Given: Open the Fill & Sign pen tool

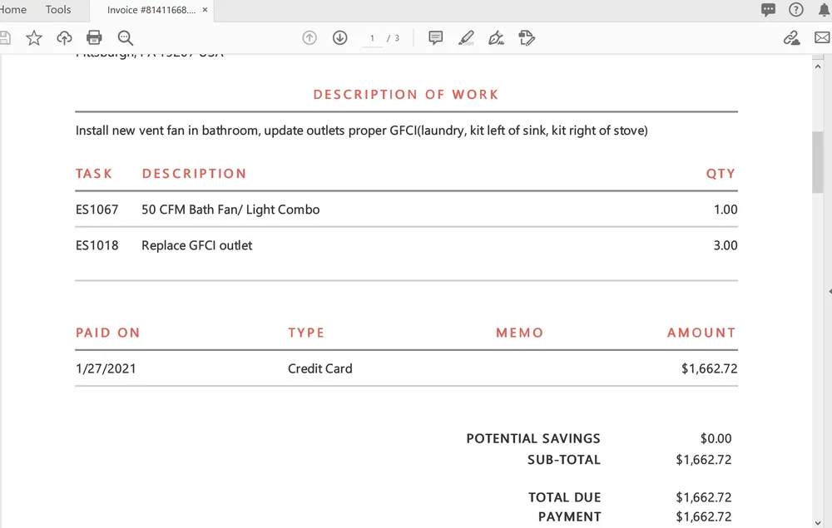Looking at the screenshot, I should click(496, 37).
